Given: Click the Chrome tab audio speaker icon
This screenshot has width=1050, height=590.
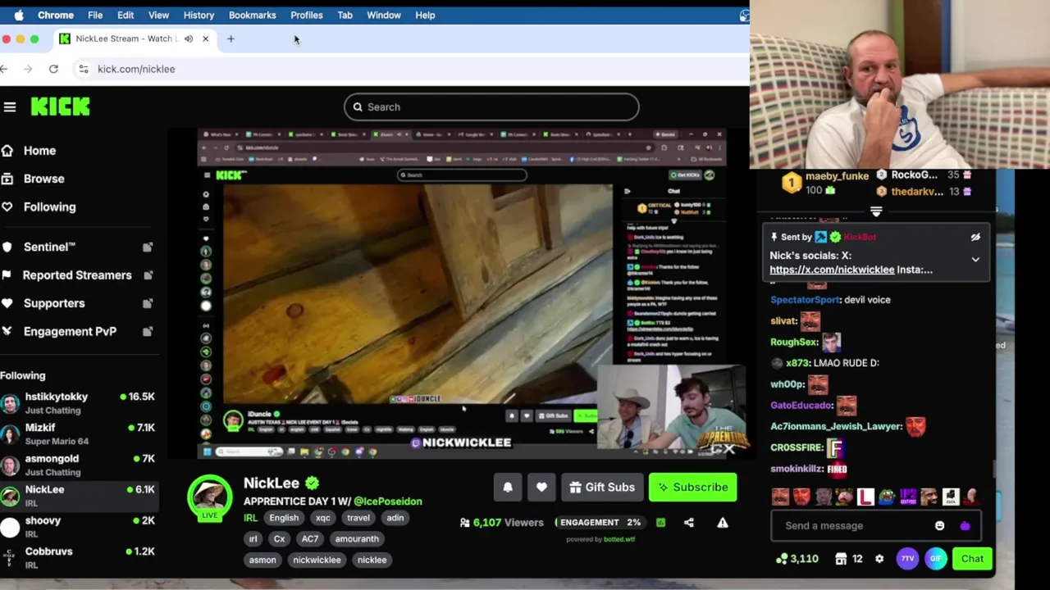Looking at the screenshot, I should coord(189,39).
